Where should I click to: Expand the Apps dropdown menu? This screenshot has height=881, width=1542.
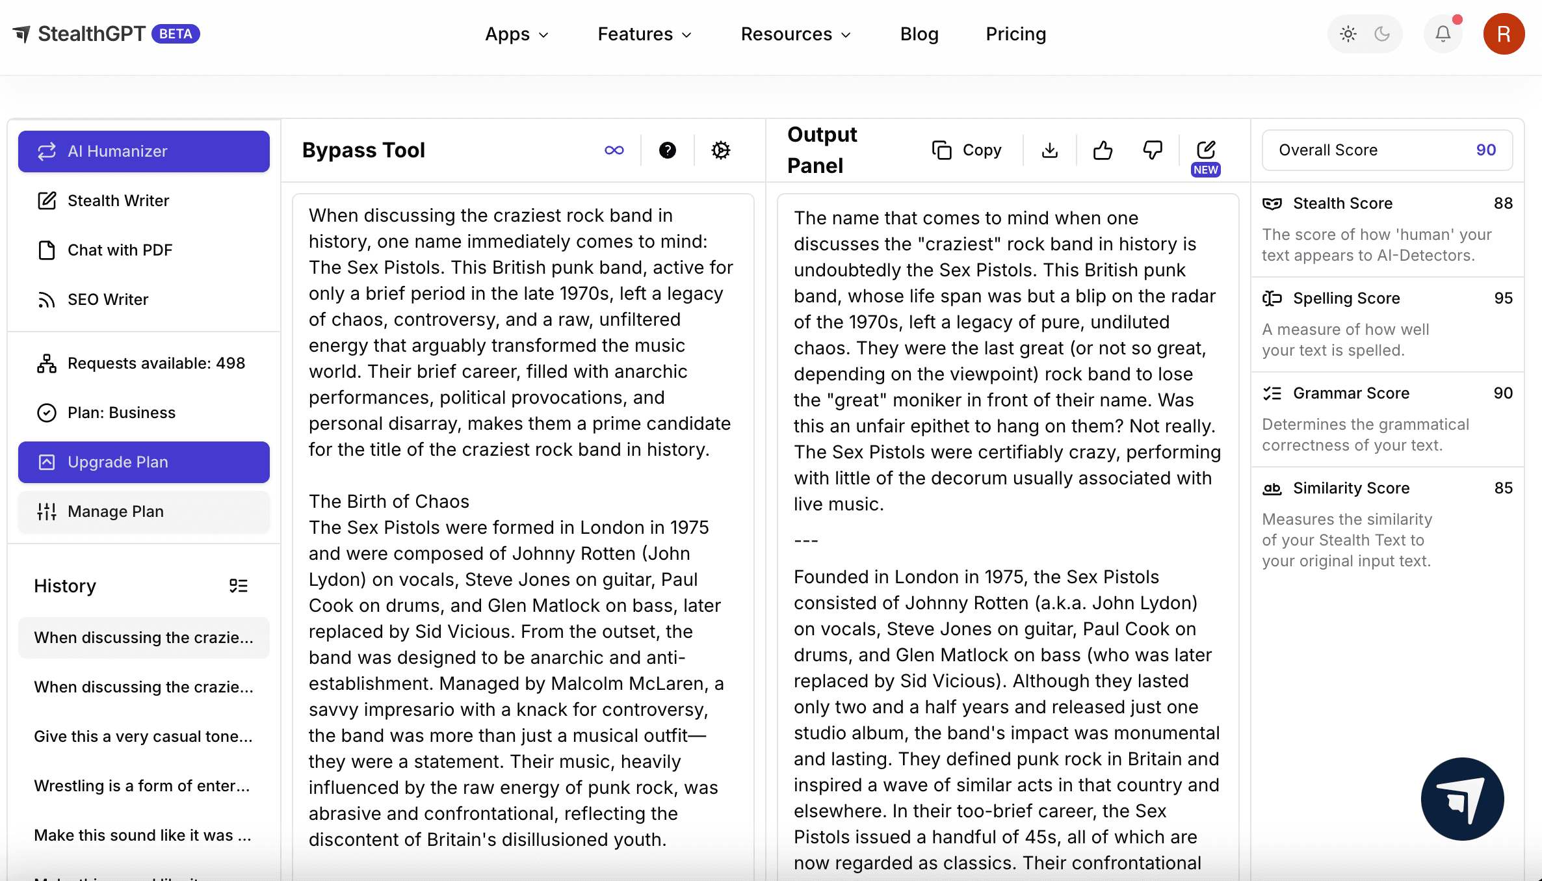pyautogui.click(x=517, y=34)
